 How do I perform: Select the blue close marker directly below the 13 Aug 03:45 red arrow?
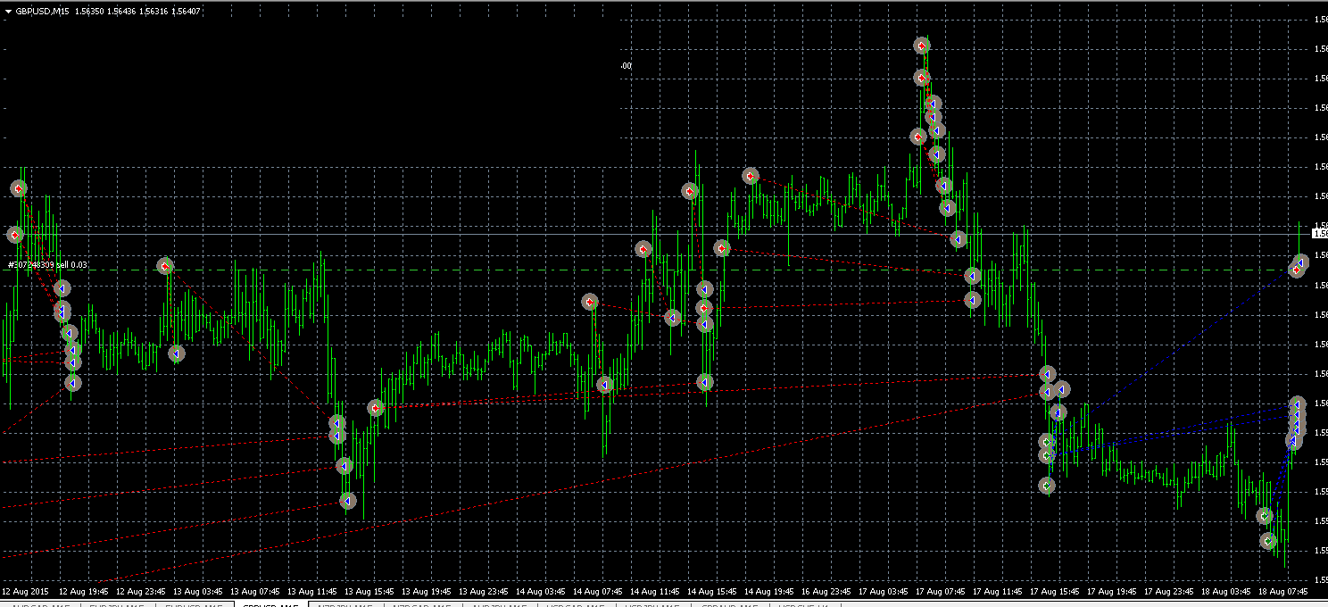177,353
